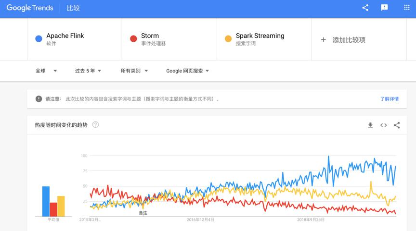The image size is (416, 231).
Task: Click the yellow Spark Streaming color dot
Action: (x=228, y=38)
